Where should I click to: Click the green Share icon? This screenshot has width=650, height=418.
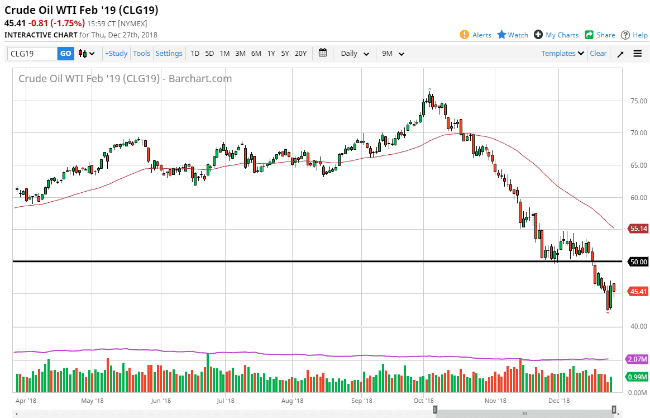589,35
